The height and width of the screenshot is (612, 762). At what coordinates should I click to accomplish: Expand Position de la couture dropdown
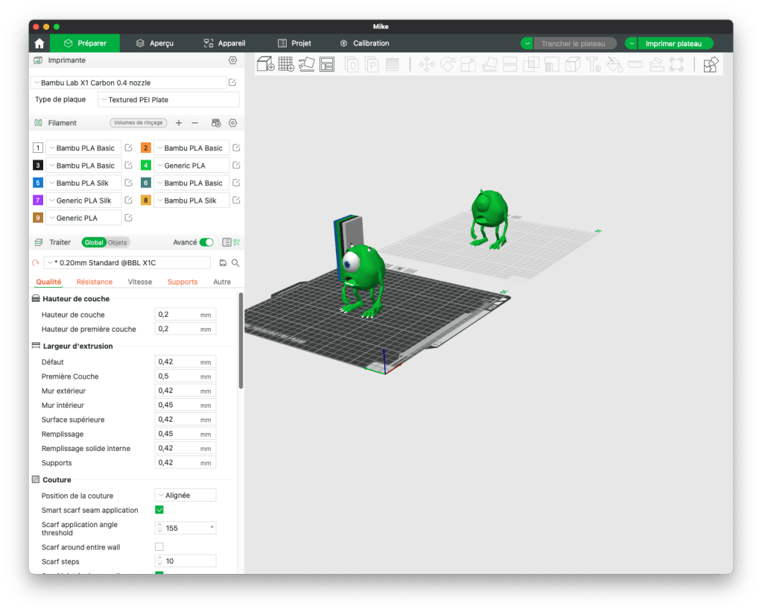185,495
